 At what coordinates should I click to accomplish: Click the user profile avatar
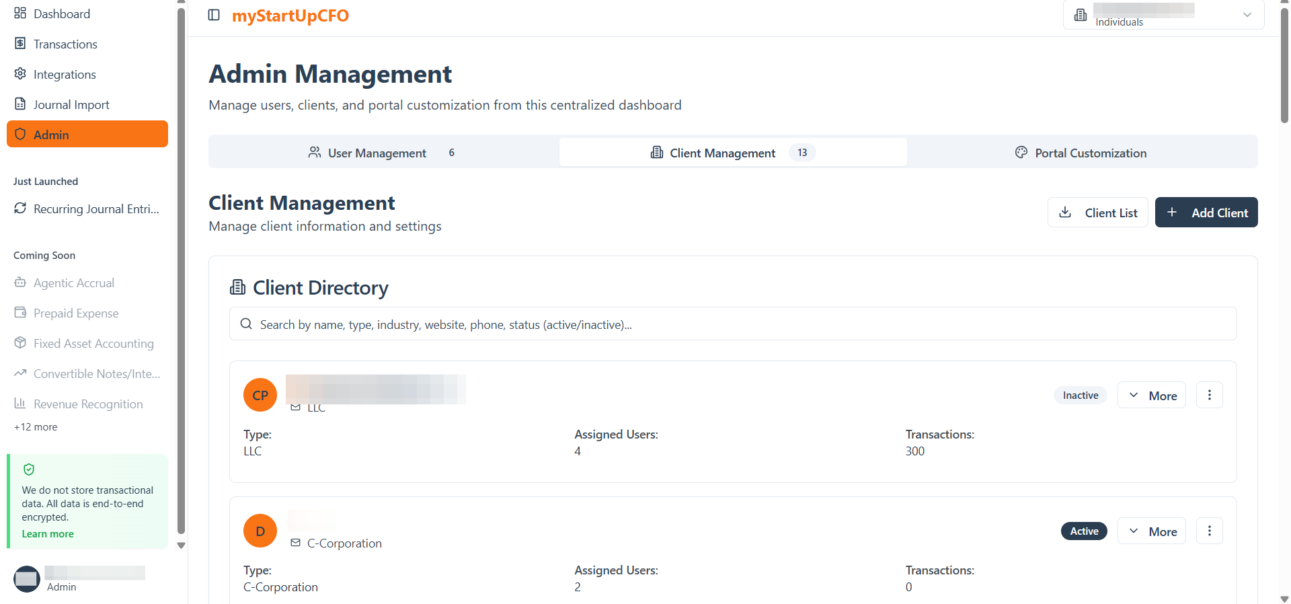click(x=27, y=579)
